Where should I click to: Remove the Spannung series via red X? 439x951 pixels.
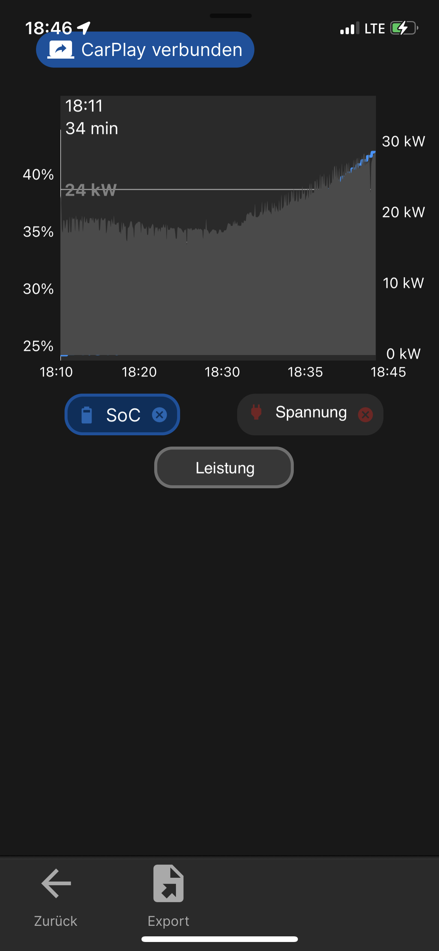[x=365, y=415]
